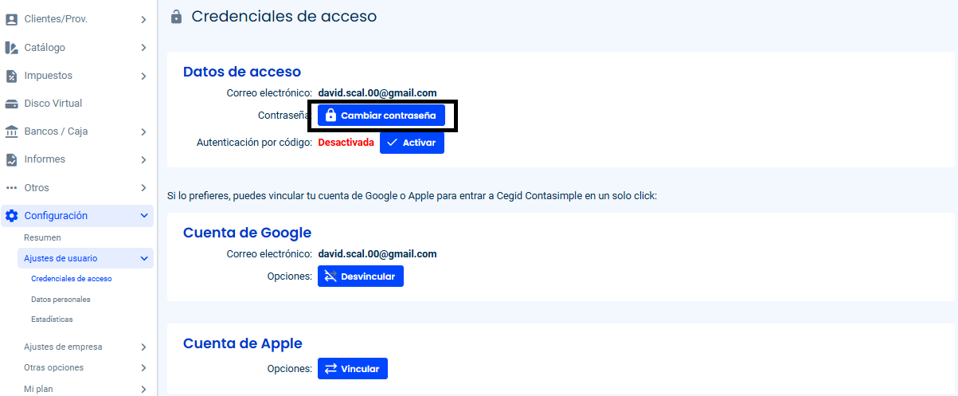Viewport: 958px width, 396px height.
Task: Click the Configuración gear icon
Action: (11, 216)
